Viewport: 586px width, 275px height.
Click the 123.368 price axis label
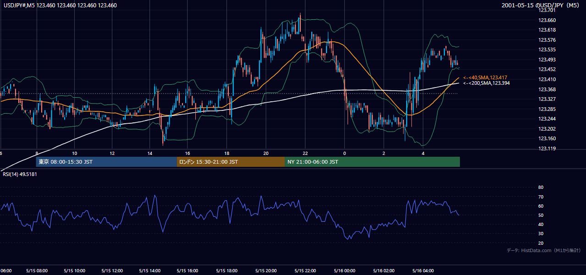547,89
